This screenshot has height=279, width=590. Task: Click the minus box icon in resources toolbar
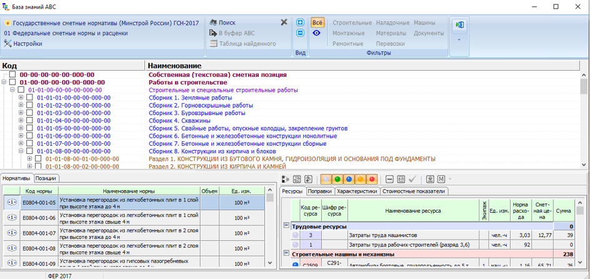pos(390,179)
